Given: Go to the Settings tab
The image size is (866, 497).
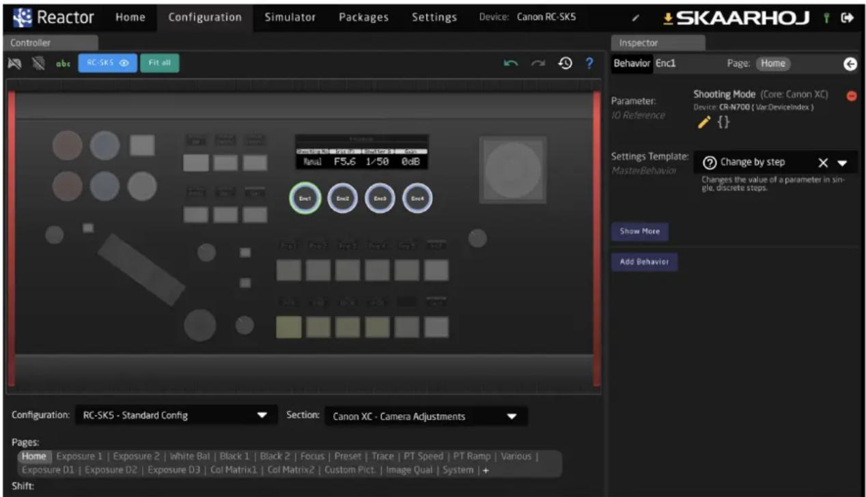Looking at the screenshot, I should point(434,17).
